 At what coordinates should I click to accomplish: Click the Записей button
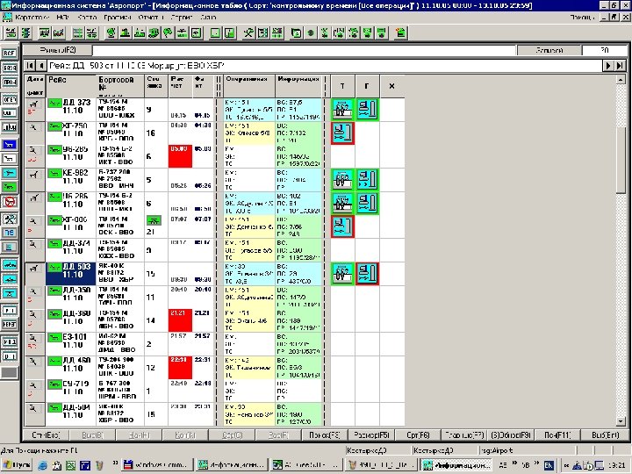click(x=549, y=50)
